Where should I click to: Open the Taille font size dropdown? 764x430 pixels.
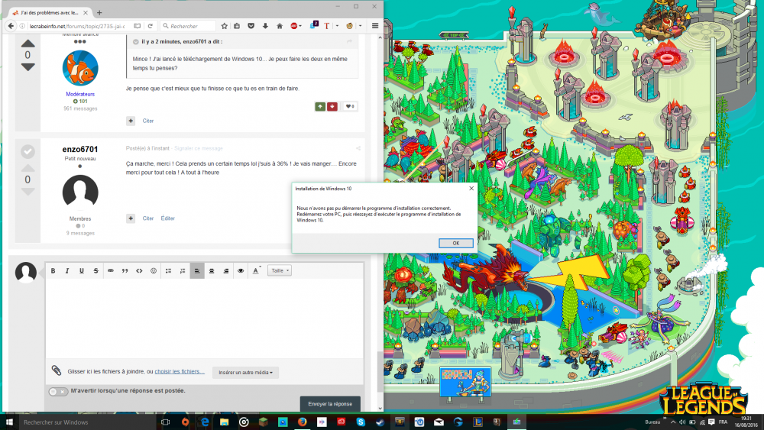point(279,271)
